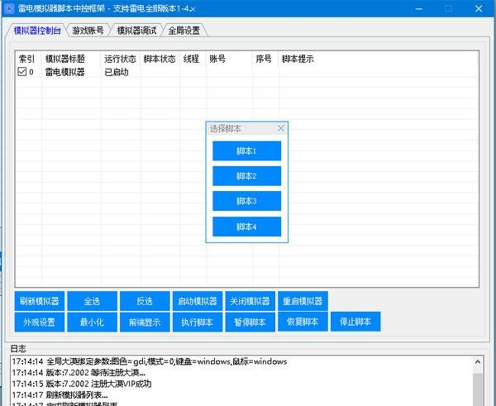Click the 索引 column header
Viewport: 496px width, 406px height.
tap(28, 59)
